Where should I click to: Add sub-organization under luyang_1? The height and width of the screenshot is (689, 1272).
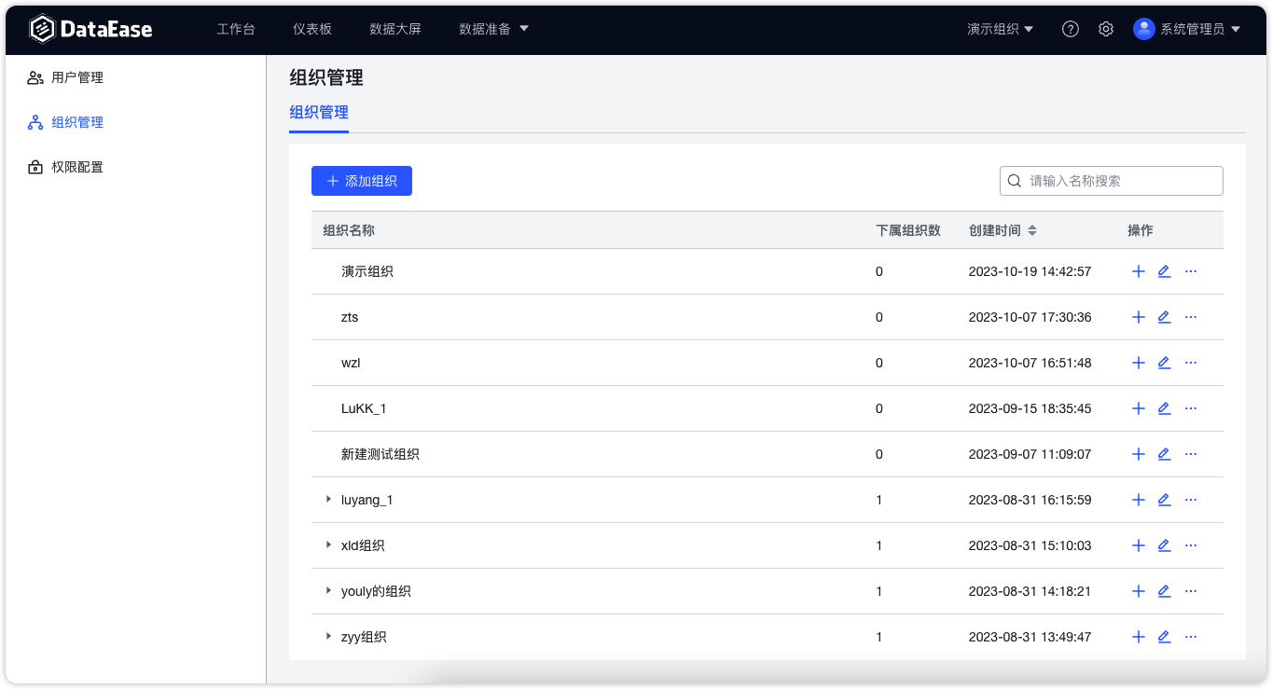(x=1138, y=500)
